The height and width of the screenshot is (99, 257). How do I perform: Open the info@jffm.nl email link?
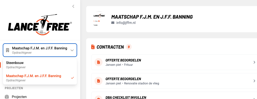126,23
